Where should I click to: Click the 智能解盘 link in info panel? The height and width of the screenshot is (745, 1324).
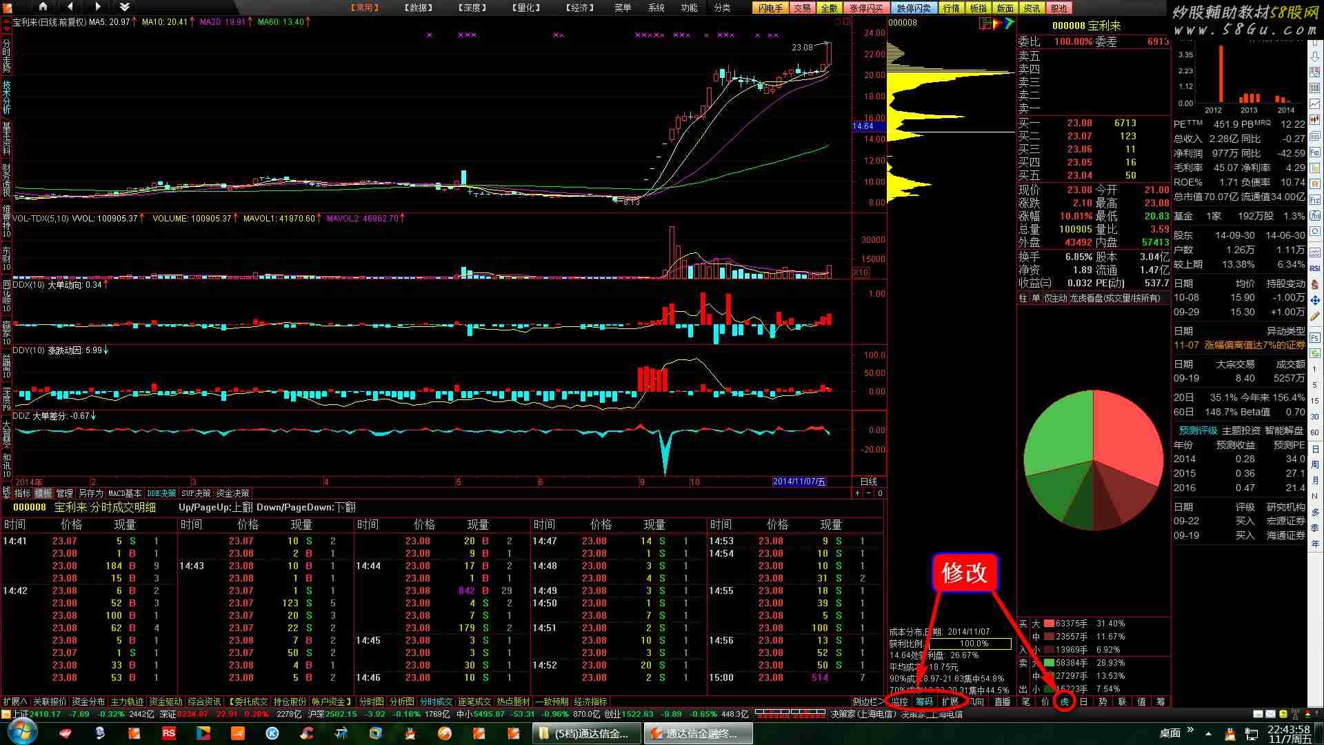click(1283, 430)
